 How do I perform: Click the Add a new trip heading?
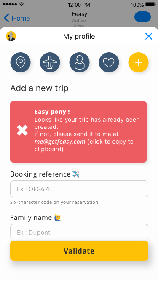(40, 88)
